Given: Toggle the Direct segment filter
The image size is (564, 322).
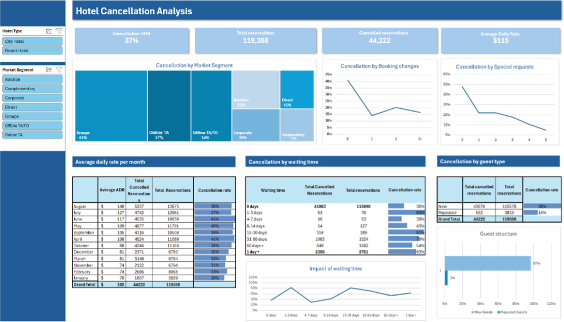Looking at the screenshot, I should point(31,107).
